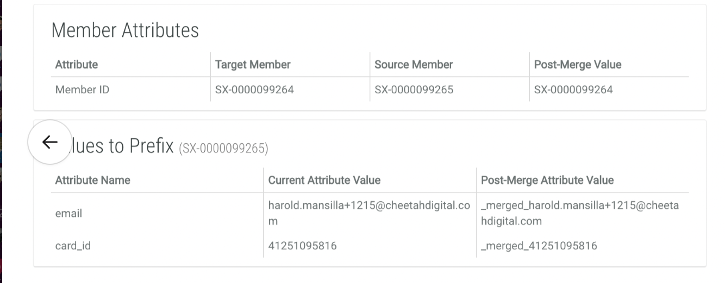Click the Post-Merge Value cell SX-0000099264
Viewport: 725px width, 283px height.
[573, 90]
